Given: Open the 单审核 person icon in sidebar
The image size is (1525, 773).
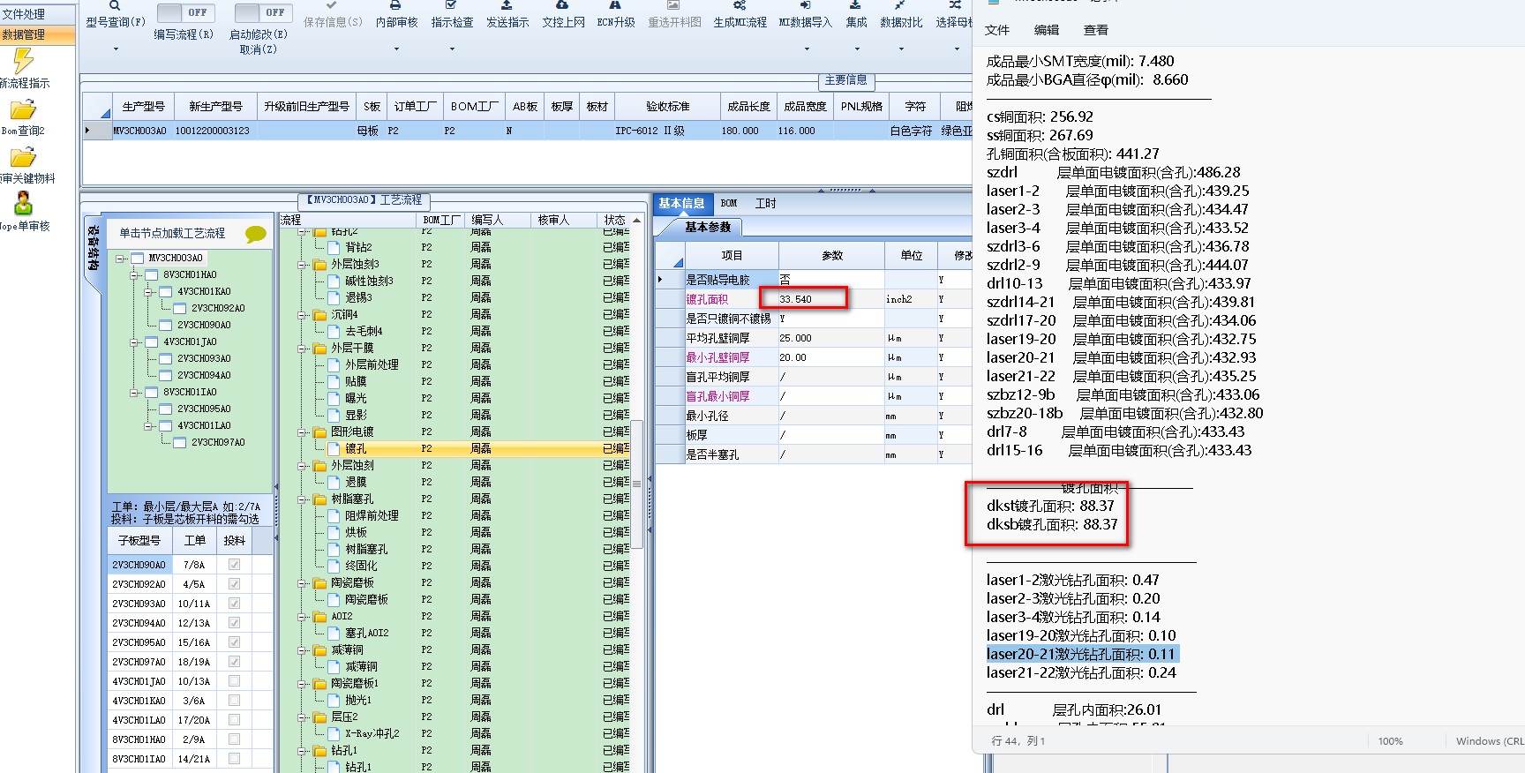Looking at the screenshot, I should click(x=24, y=204).
